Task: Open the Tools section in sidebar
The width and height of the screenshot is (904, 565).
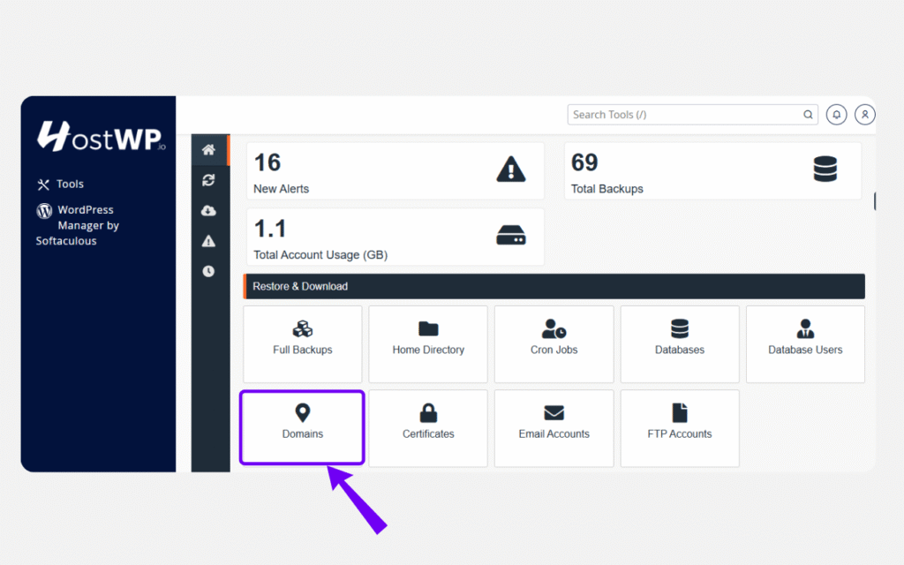Action: [x=60, y=184]
